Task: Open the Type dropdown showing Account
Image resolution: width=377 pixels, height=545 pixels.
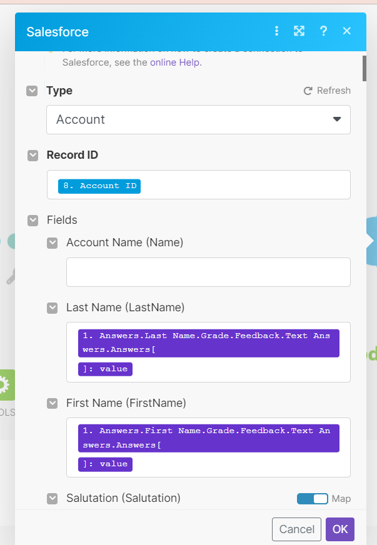Action: [x=198, y=119]
